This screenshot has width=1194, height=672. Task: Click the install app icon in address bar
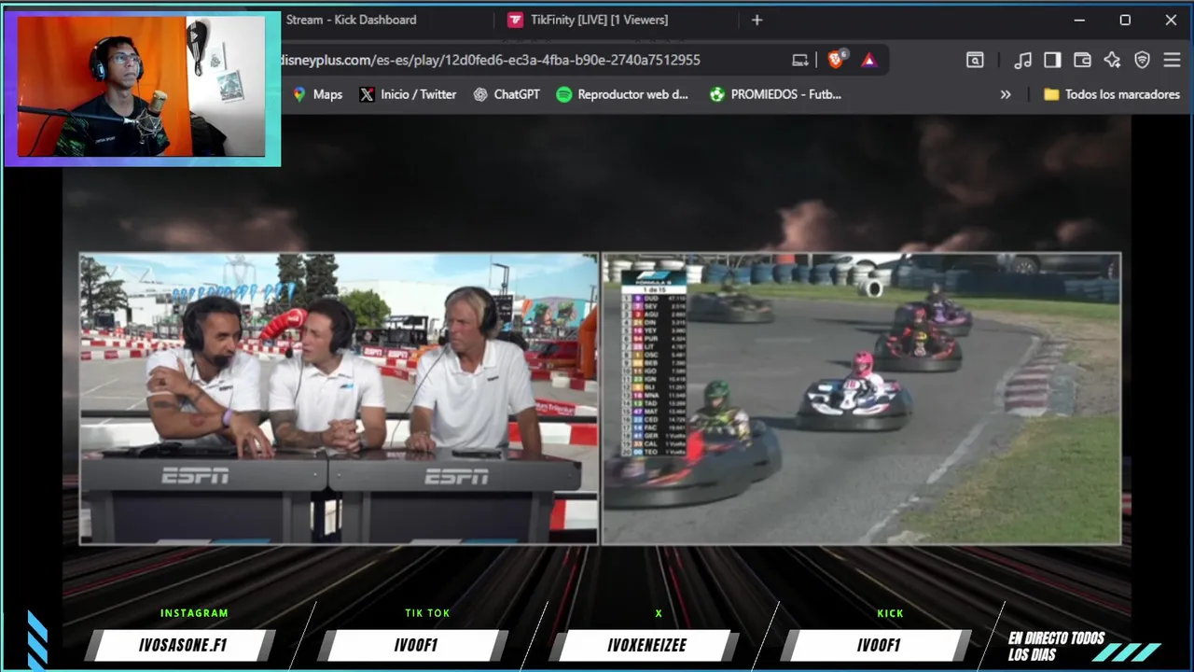800,60
